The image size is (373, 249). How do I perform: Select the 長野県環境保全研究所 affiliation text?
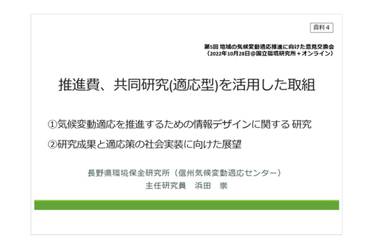129,173
